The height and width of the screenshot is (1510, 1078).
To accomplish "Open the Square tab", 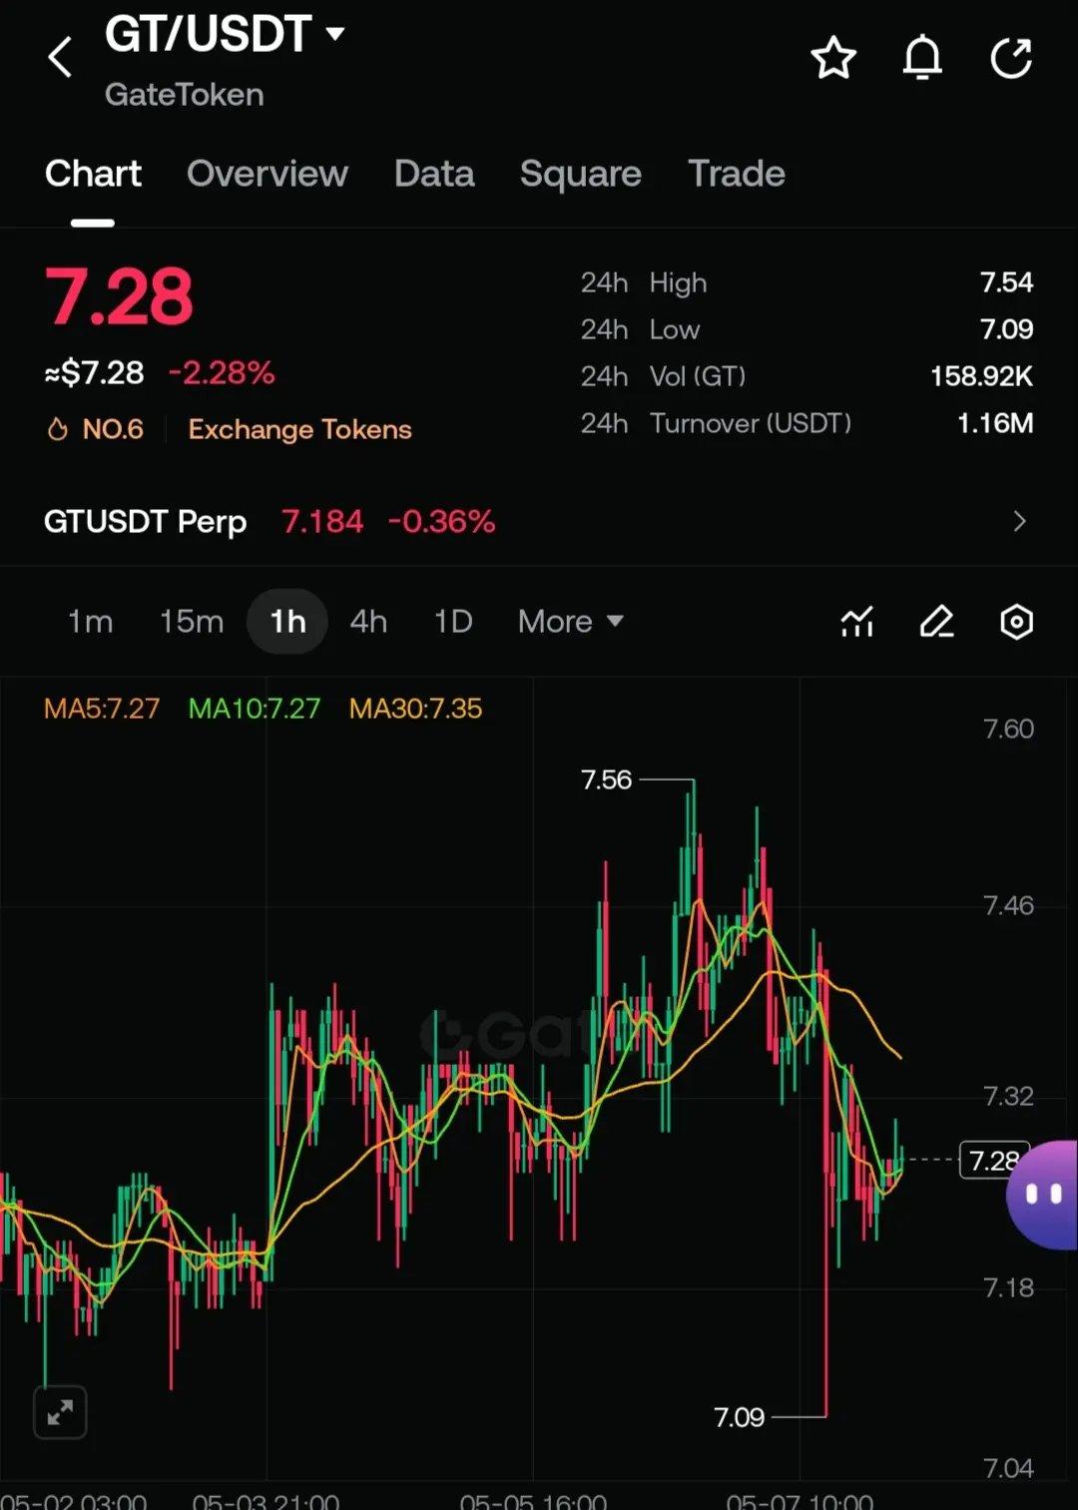I will (x=581, y=174).
